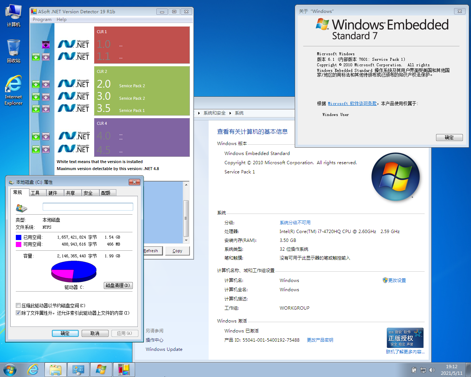Click the scroll down arrow in detector text box

186,240
